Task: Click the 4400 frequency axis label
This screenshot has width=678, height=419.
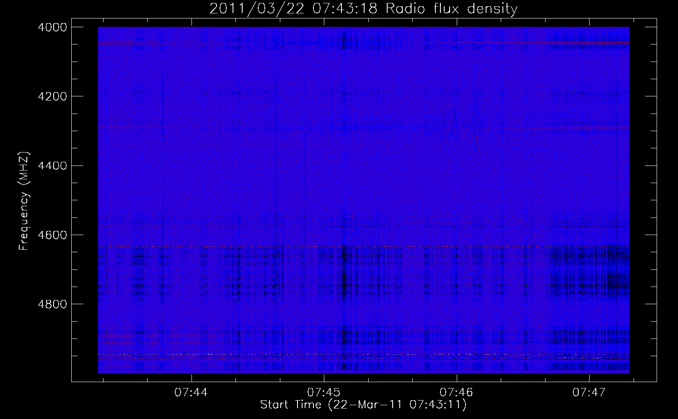Action: (x=52, y=166)
